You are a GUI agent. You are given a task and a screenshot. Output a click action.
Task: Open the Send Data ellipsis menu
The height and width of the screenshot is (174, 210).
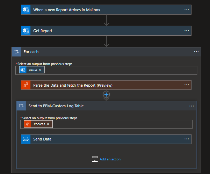(187, 139)
